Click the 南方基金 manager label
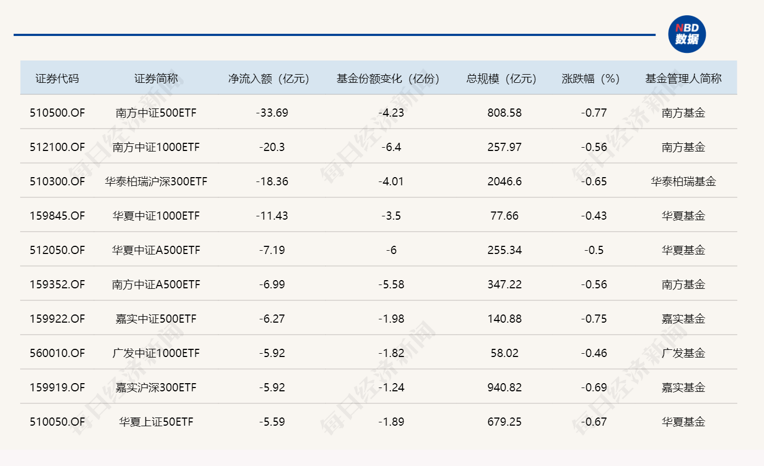The height and width of the screenshot is (466, 764). click(x=683, y=113)
